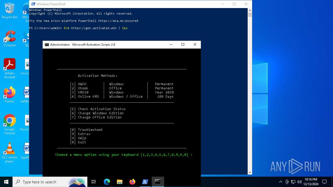Click the 'Year 2038' text

(164, 92)
